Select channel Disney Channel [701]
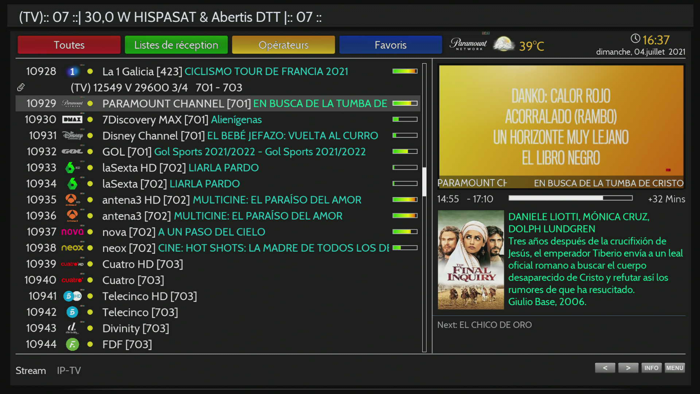Image resolution: width=700 pixels, height=394 pixels. click(217, 136)
